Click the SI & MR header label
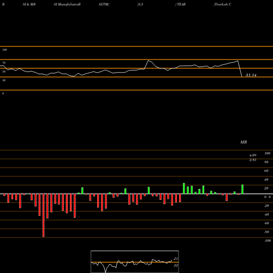 (x=29, y=4)
